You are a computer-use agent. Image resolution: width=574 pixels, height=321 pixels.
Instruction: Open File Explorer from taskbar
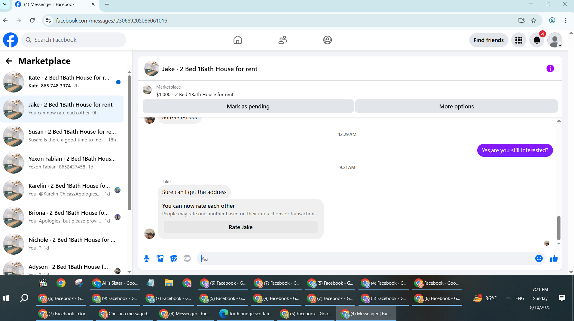point(169,283)
